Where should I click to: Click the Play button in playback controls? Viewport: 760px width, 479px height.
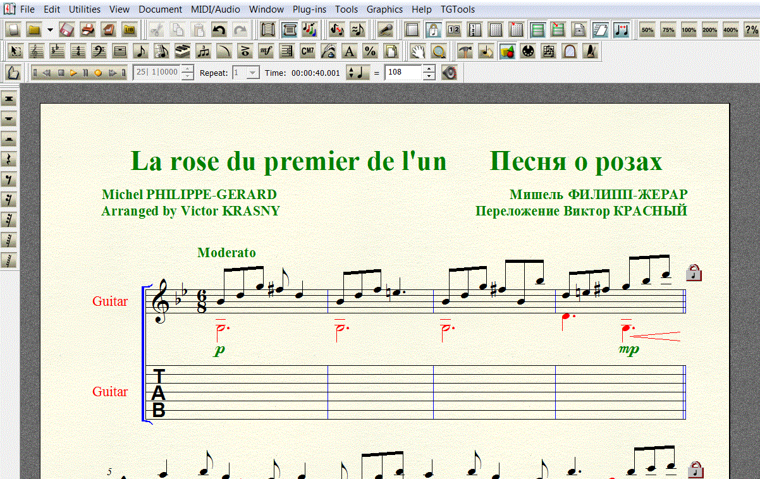74,73
